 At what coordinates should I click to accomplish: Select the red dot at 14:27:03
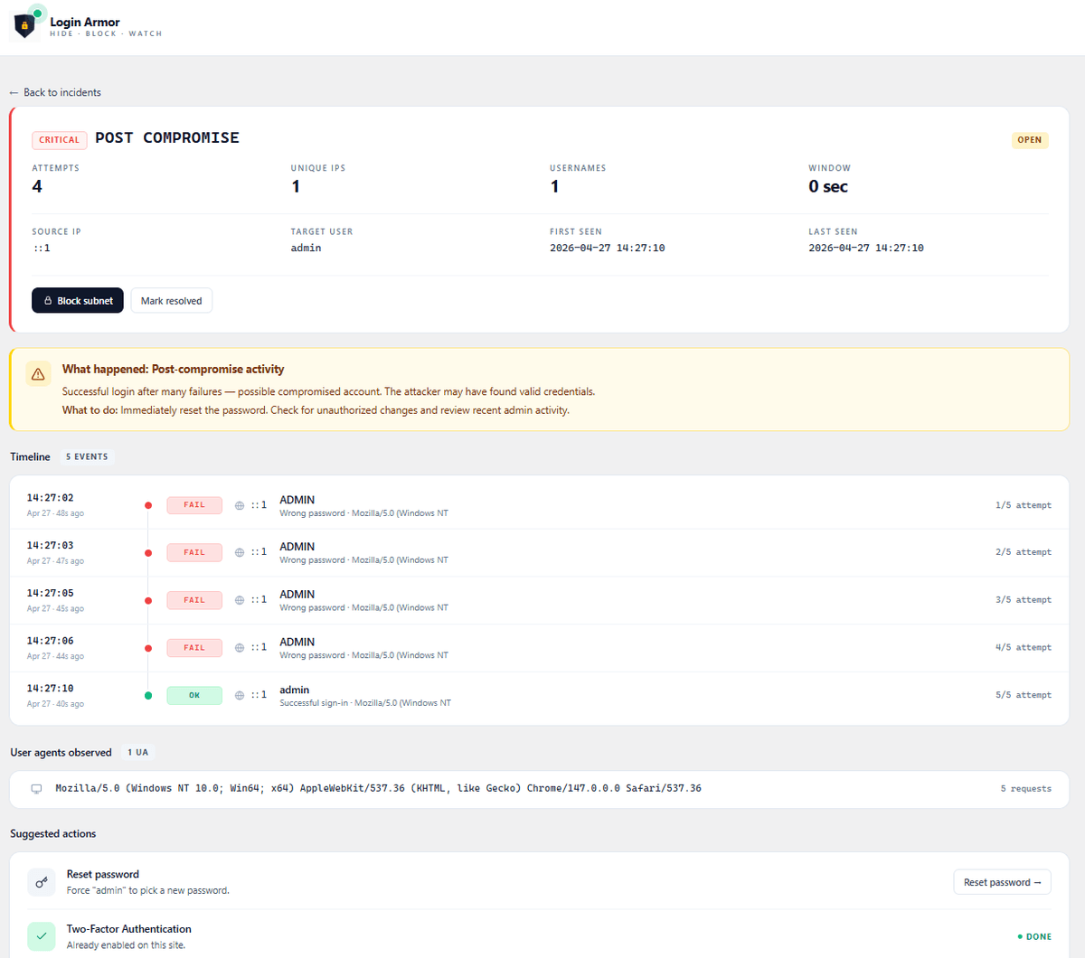tap(148, 553)
